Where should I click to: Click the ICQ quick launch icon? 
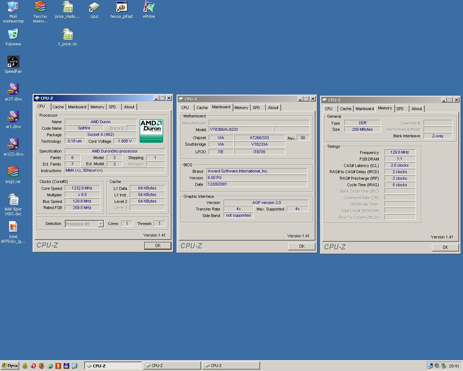25,366
